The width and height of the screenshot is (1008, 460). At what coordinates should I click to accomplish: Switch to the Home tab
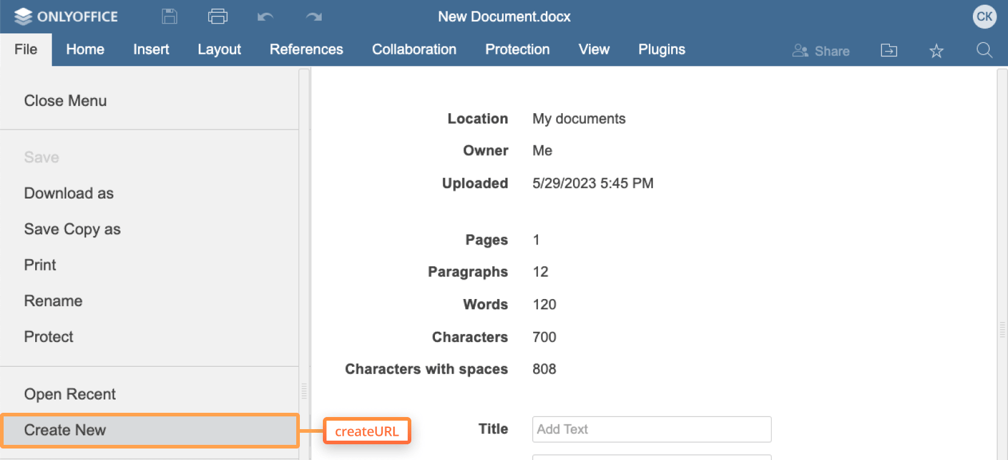tap(85, 50)
